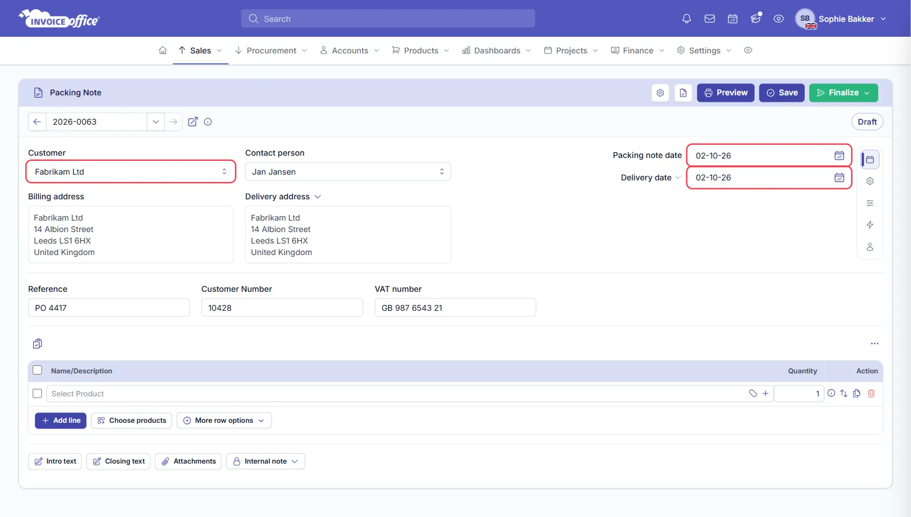Open calendar picker for Delivery date field
This screenshot has height=517, width=911.
click(839, 178)
